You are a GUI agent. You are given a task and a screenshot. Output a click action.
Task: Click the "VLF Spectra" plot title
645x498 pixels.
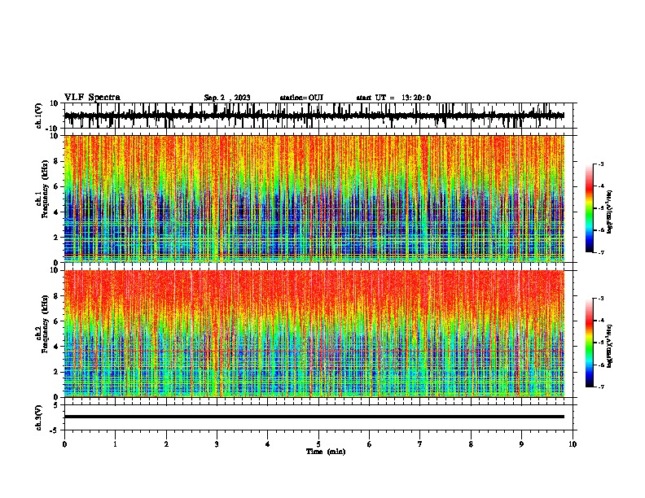(92, 98)
